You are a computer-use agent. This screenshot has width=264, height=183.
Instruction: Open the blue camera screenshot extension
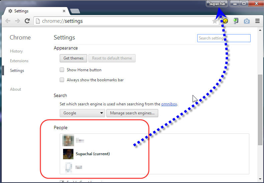247,21
